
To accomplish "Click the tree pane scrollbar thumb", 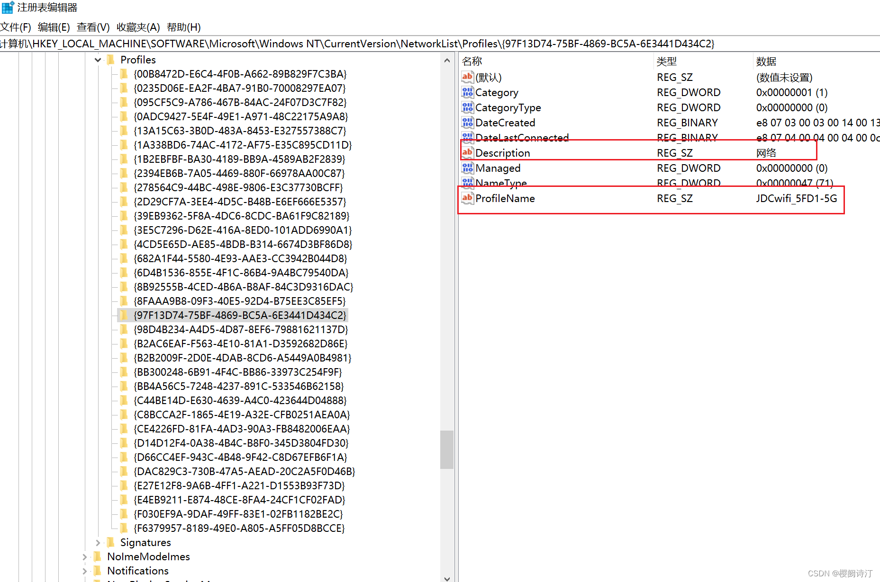I will coord(446,449).
